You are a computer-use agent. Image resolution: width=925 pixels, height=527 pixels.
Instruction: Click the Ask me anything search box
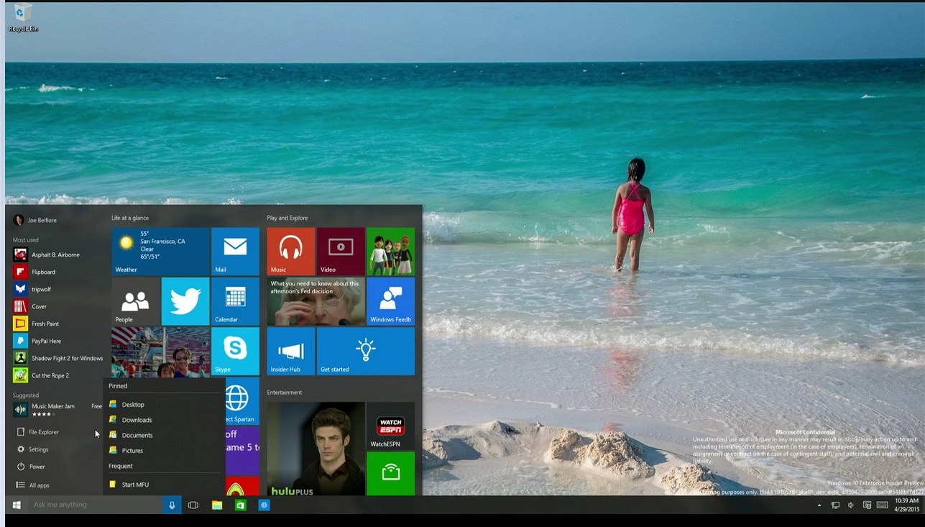[93, 505]
